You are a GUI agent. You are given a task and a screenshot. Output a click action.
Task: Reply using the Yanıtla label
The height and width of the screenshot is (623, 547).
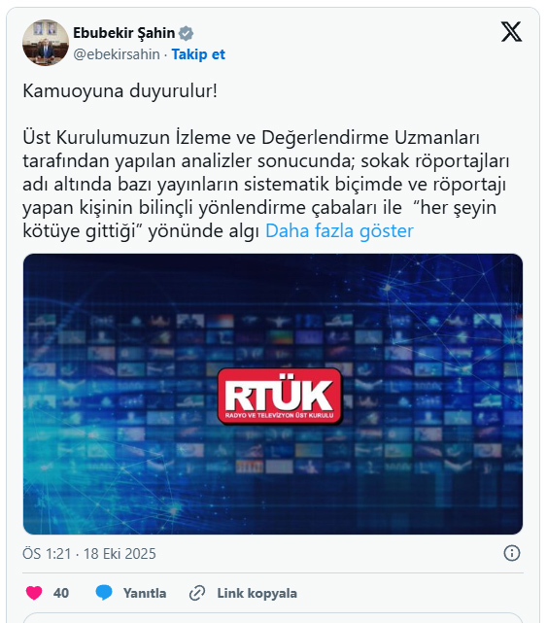pos(145,593)
